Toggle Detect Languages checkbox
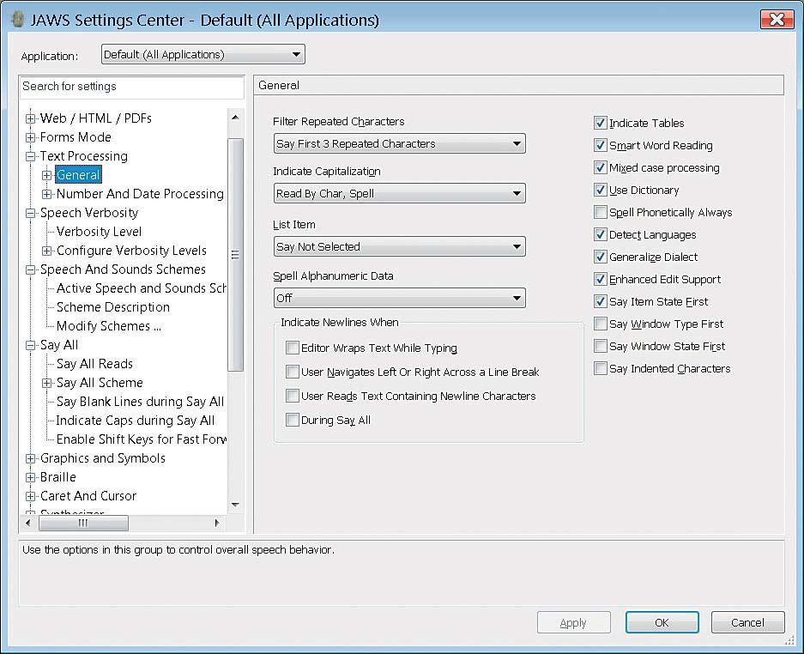The height and width of the screenshot is (654, 804). coord(601,235)
